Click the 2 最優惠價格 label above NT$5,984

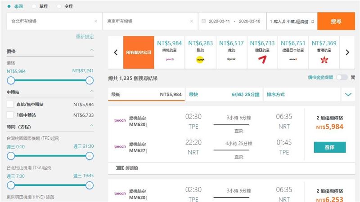[330, 118]
